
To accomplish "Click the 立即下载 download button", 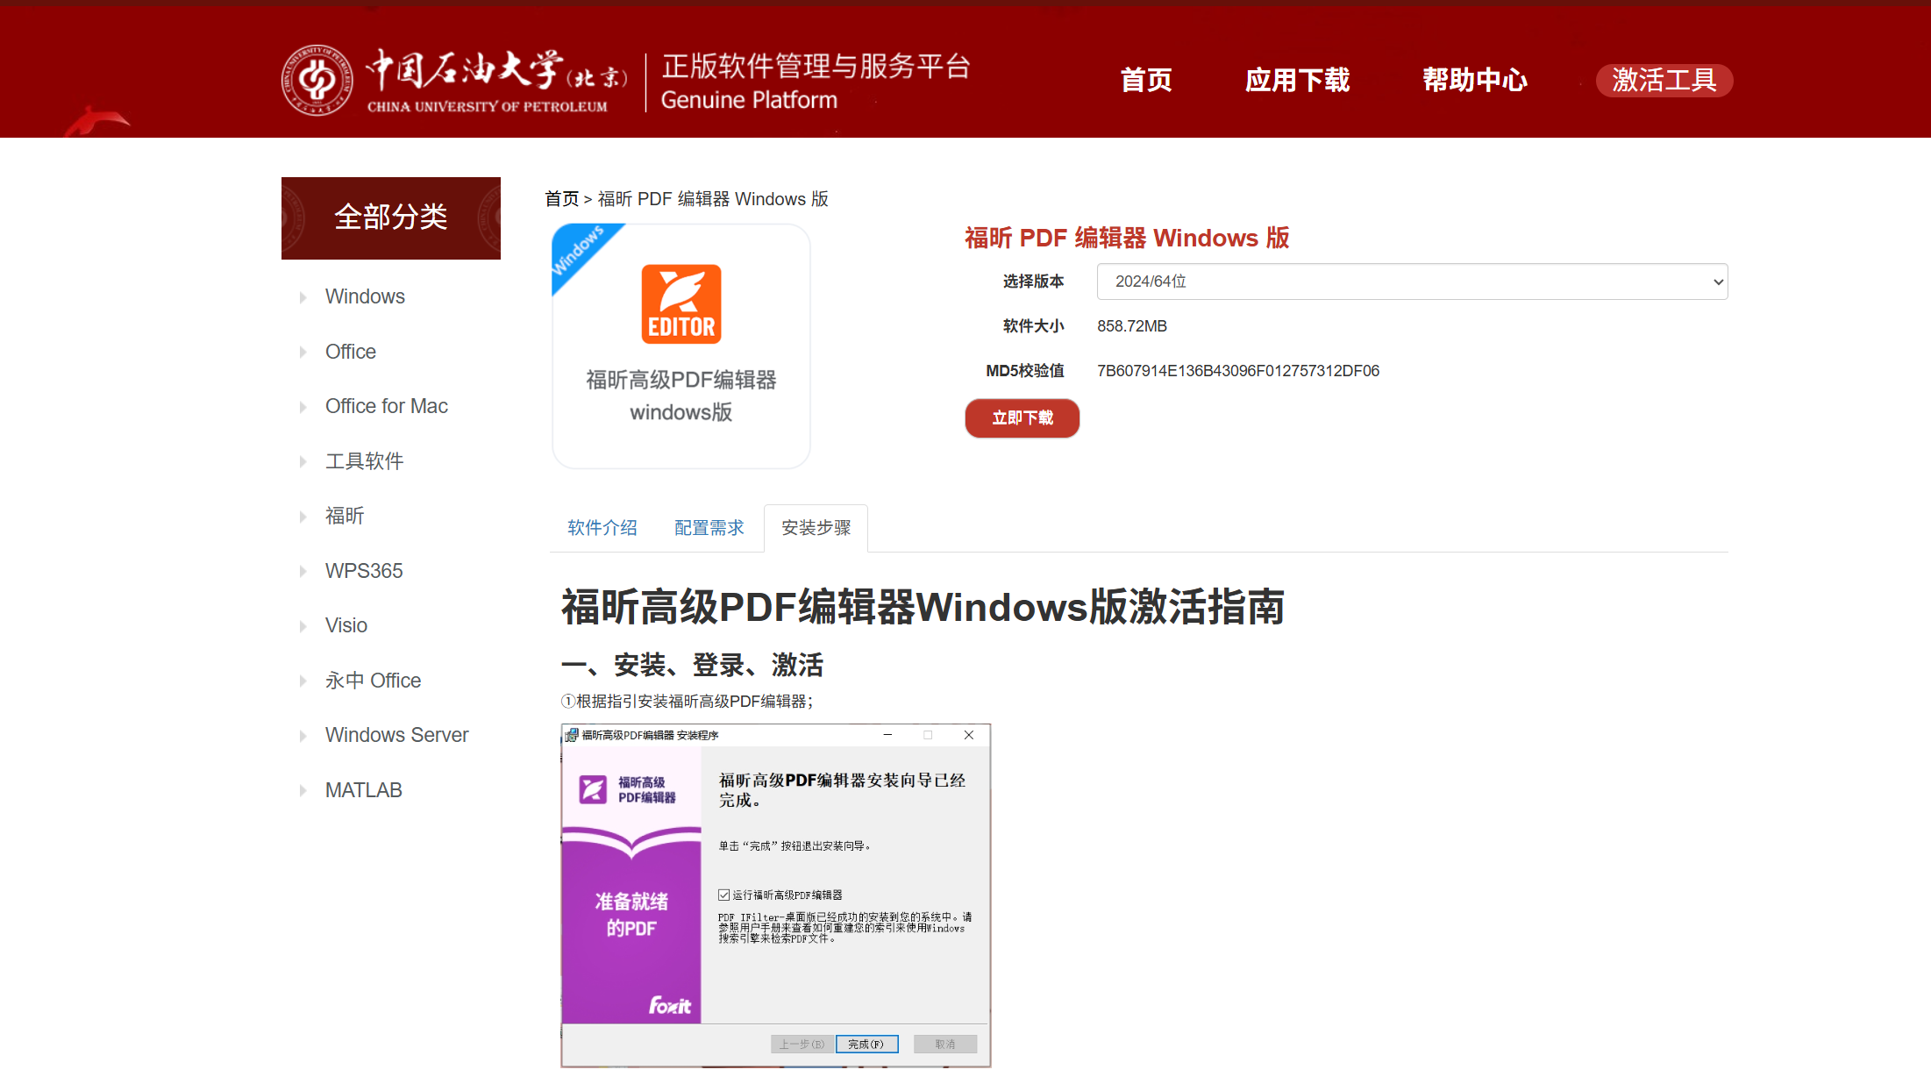I will (1022, 418).
